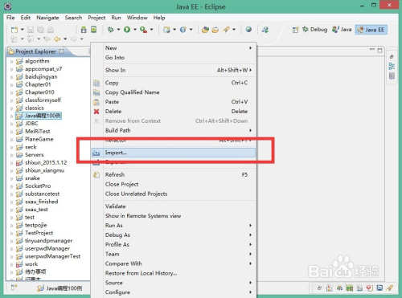Click the Debug bug toolbar icon
This screenshot has height=298, width=402.
(x=111, y=30)
